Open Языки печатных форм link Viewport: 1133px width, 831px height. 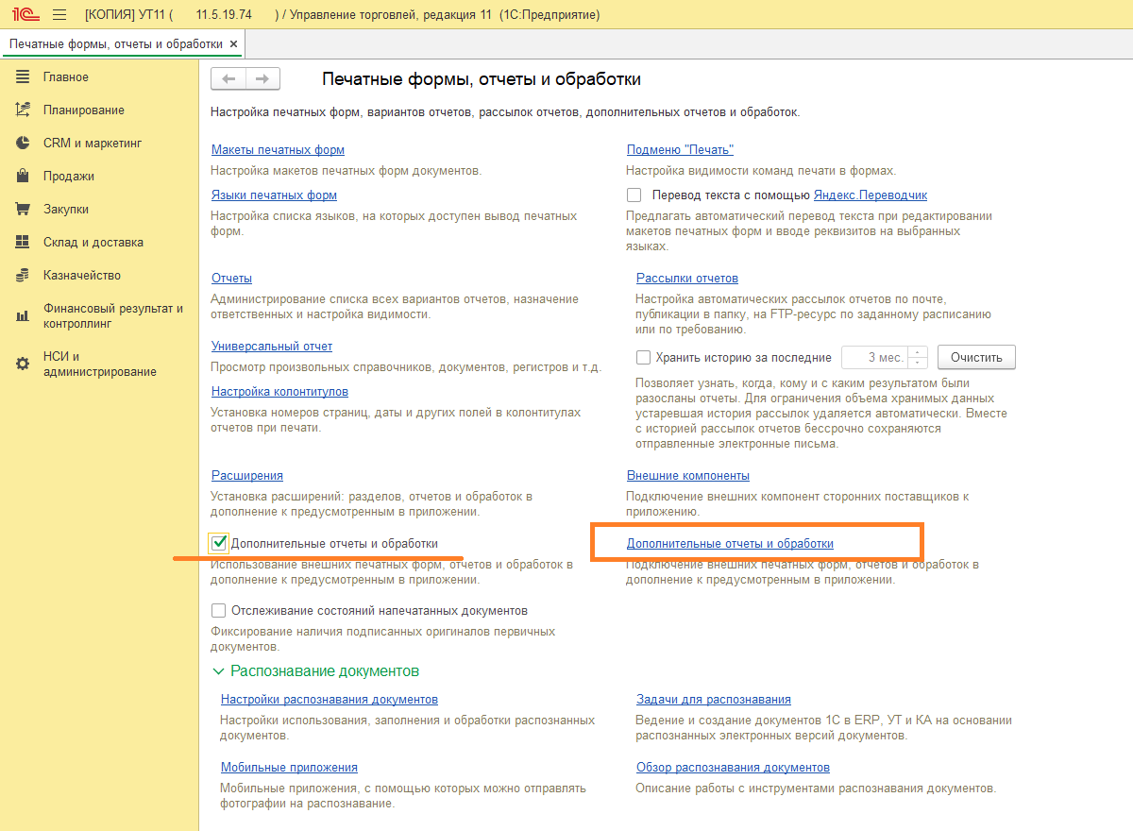click(274, 195)
